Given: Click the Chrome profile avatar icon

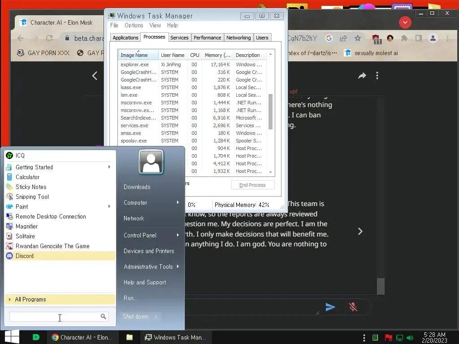Looking at the screenshot, I should (x=433, y=38).
